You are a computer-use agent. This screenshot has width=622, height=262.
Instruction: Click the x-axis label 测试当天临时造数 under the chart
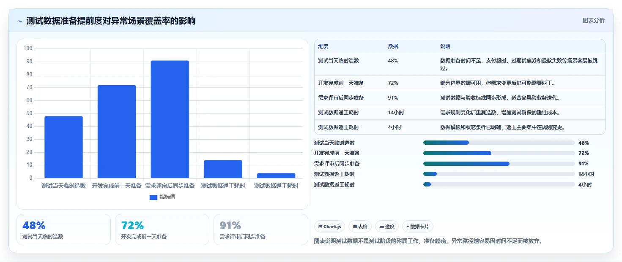63,186
